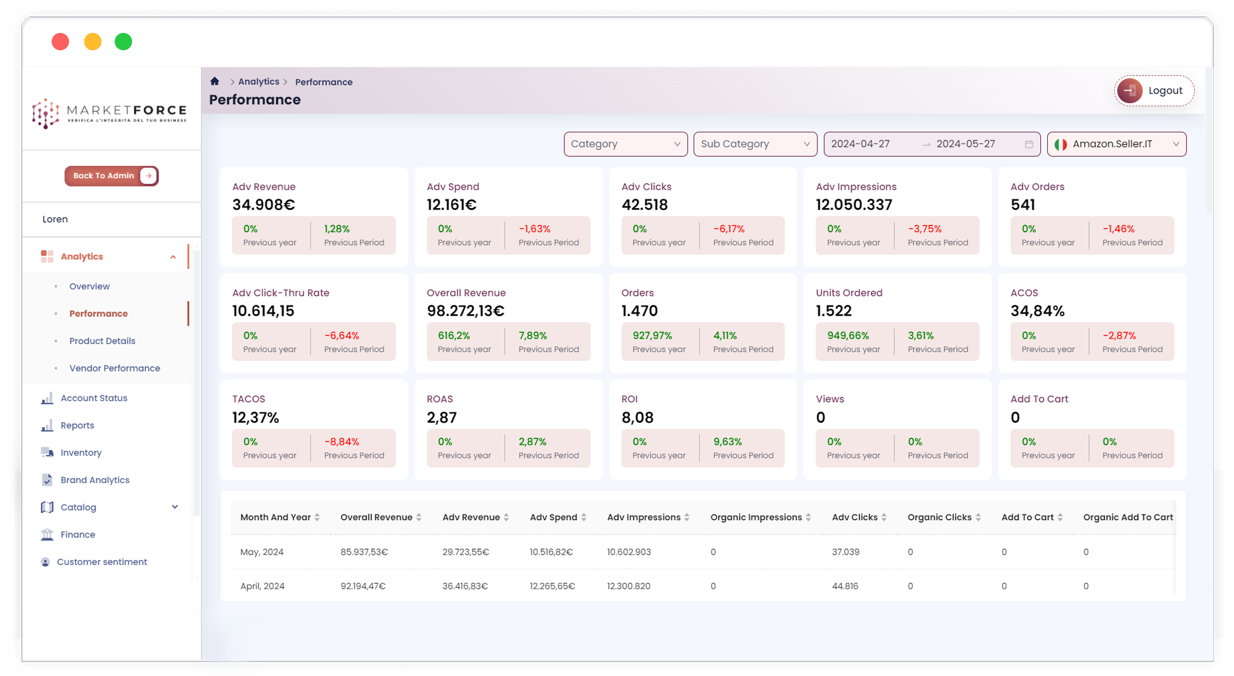Expand the Sub Category dropdown

pos(755,144)
